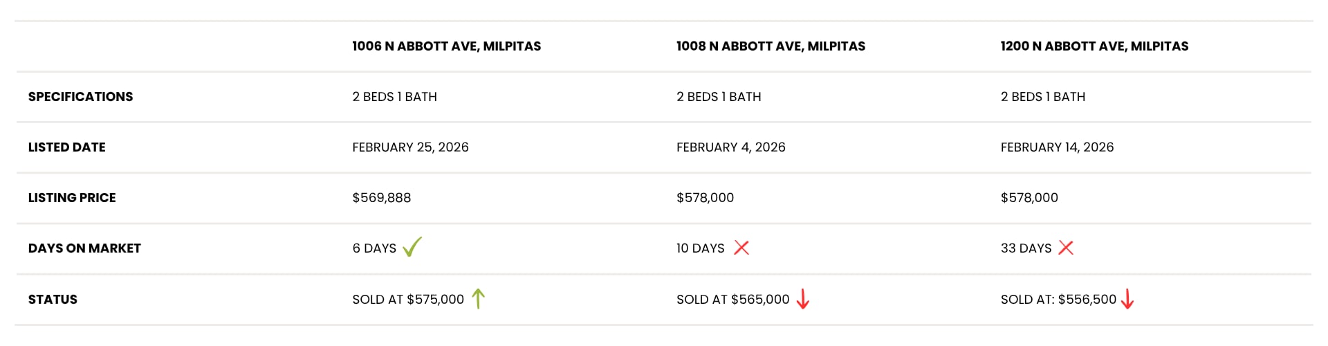Image resolution: width=1328 pixels, height=346 pixels.
Task: Select the 1008 N Abbott Ave column header
Action: click(771, 46)
